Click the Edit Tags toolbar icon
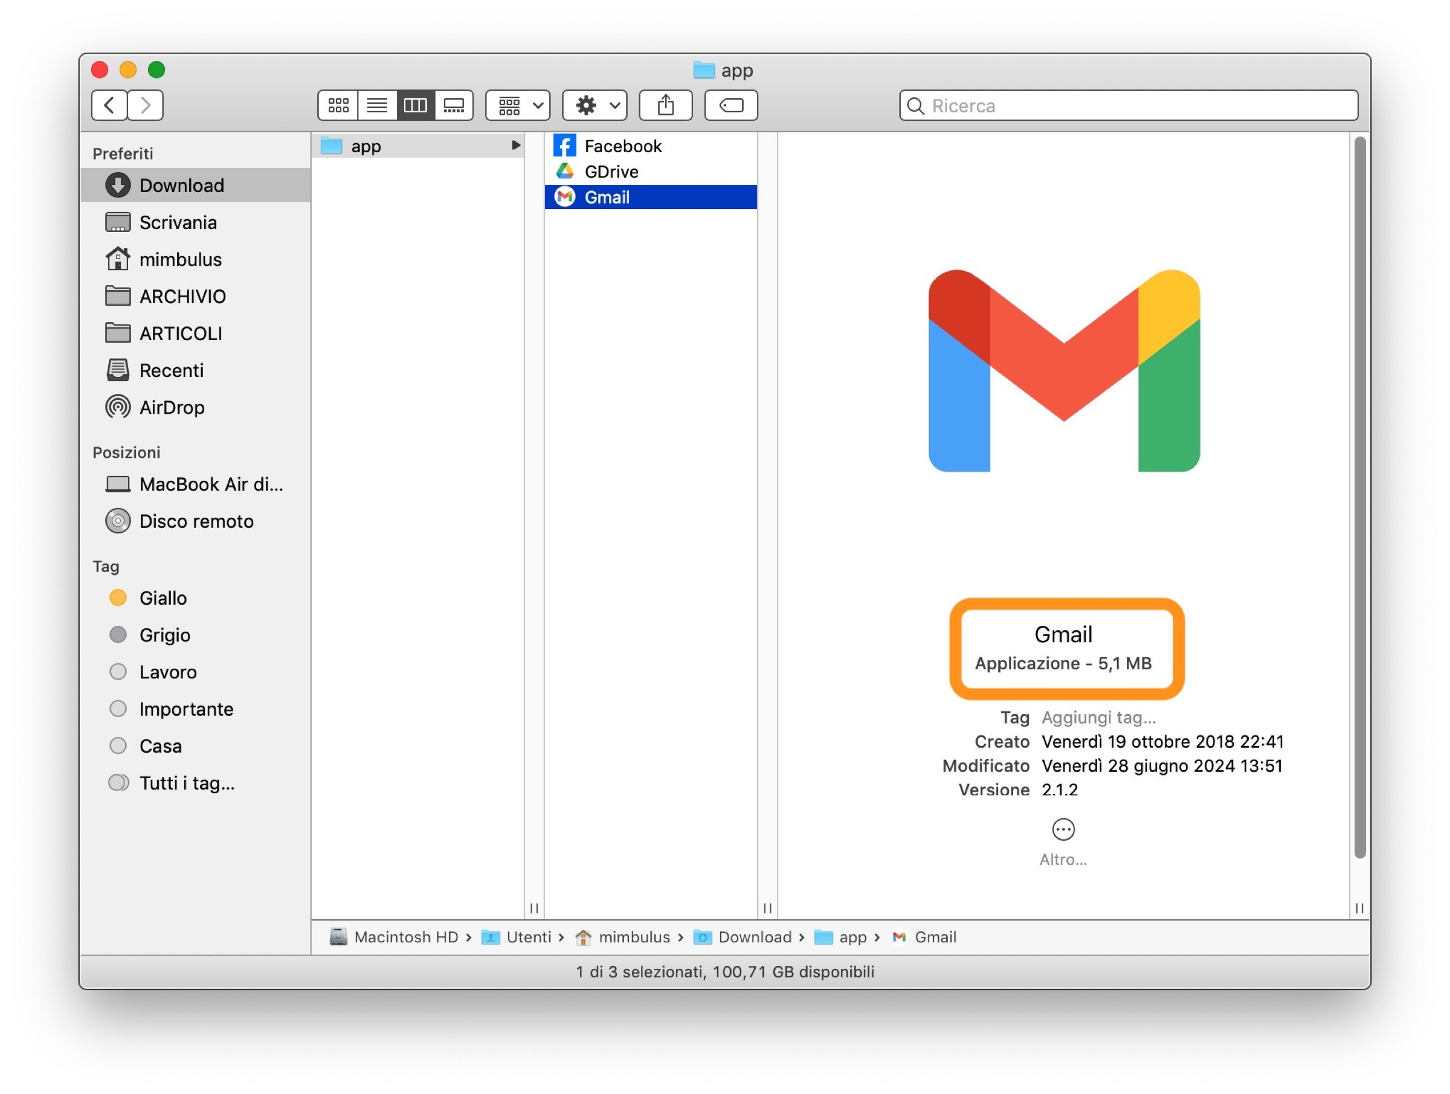The width and height of the screenshot is (1450, 1094). [x=731, y=106]
